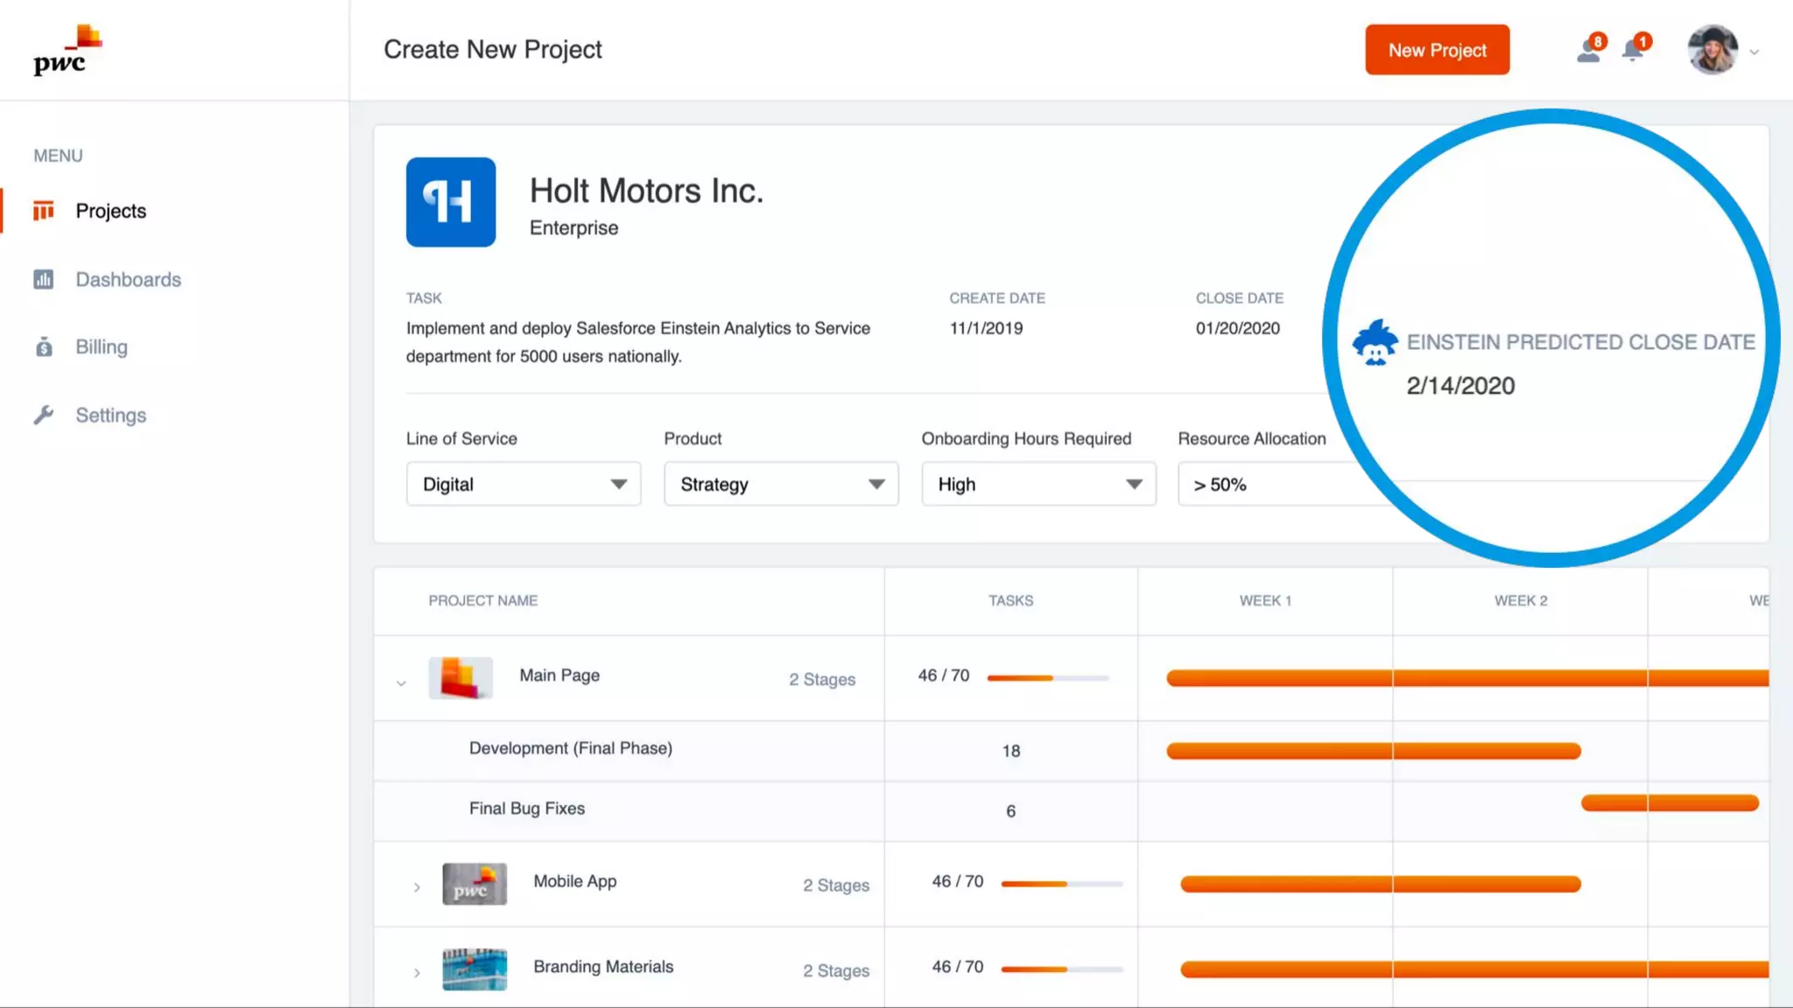Click the Final Bug Fixes timeline bar
Image resolution: width=1793 pixels, height=1008 pixels.
click(x=1669, y=803)
